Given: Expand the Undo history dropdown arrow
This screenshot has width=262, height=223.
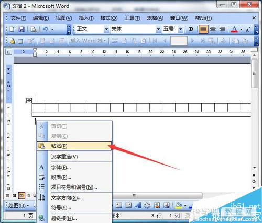Looking at the screenshot, I should 52,29.
